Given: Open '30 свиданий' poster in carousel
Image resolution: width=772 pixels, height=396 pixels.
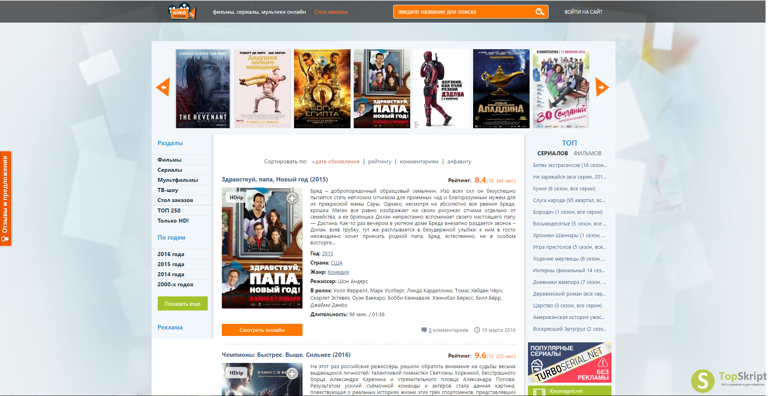Looking at the screenshot, I should (x=561, y=89).
